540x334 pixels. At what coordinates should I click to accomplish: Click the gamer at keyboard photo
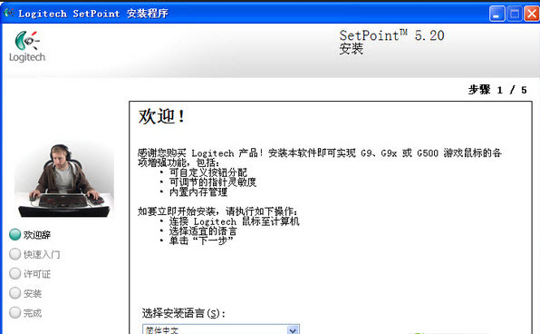tap(64, 180)
